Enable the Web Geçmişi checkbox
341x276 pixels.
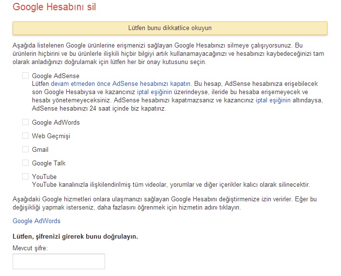point(26,136)
